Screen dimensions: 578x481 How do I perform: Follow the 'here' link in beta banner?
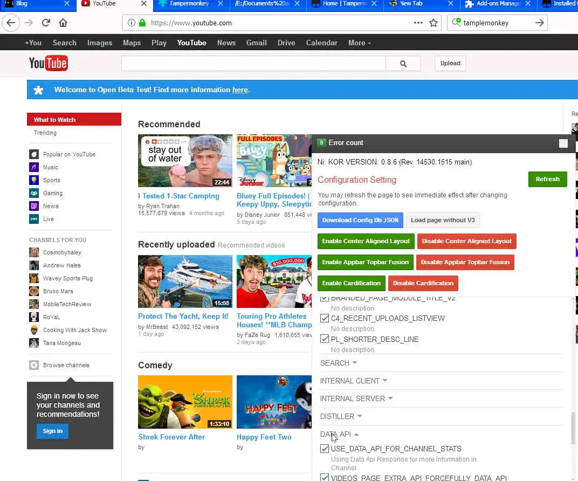click(x=240, y=90)
